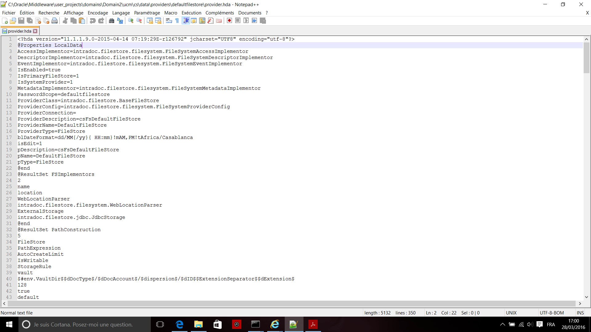
Task: Toggle INS insert mode in status bar
Action: (580, 313)
